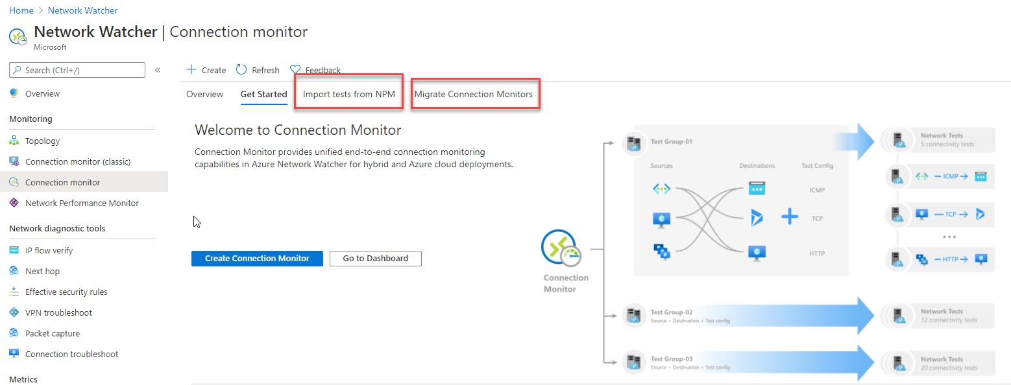This screenshot has width=1011, height=385.
Task: Click the Network Watcher logo icon
Action: pos(18,36)
